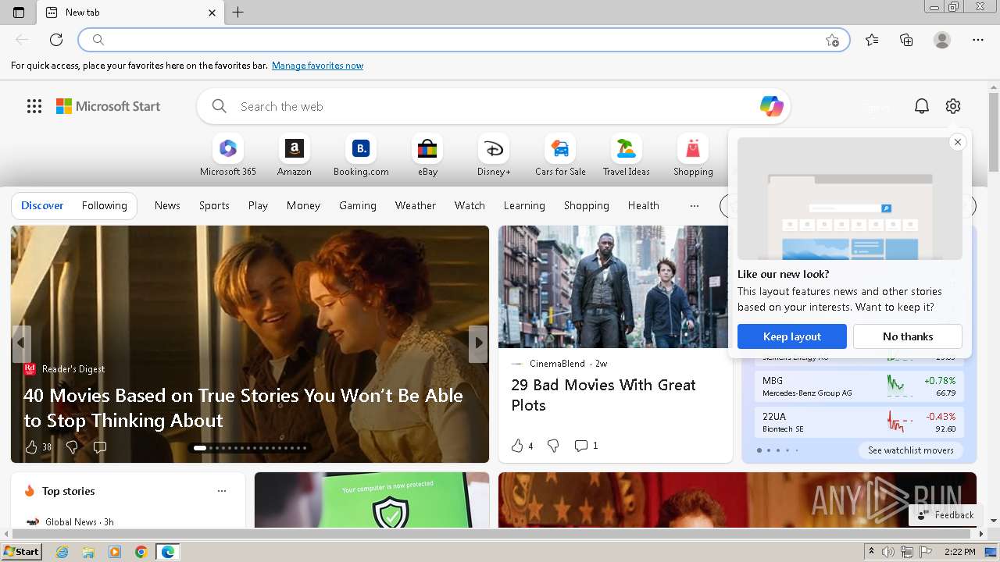Open the Shopping quick link

693,155
